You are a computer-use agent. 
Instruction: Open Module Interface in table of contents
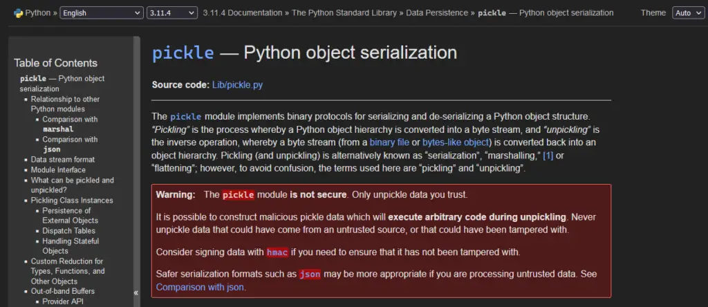coord(58,170)
